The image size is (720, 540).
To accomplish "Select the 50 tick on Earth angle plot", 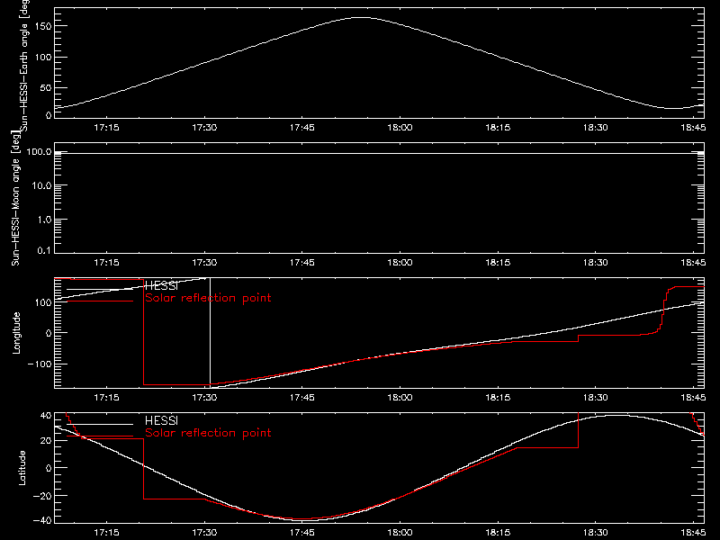I will [46, 87].
